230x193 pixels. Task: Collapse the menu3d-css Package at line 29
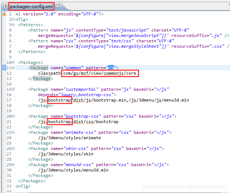click(x=13, y=165)
